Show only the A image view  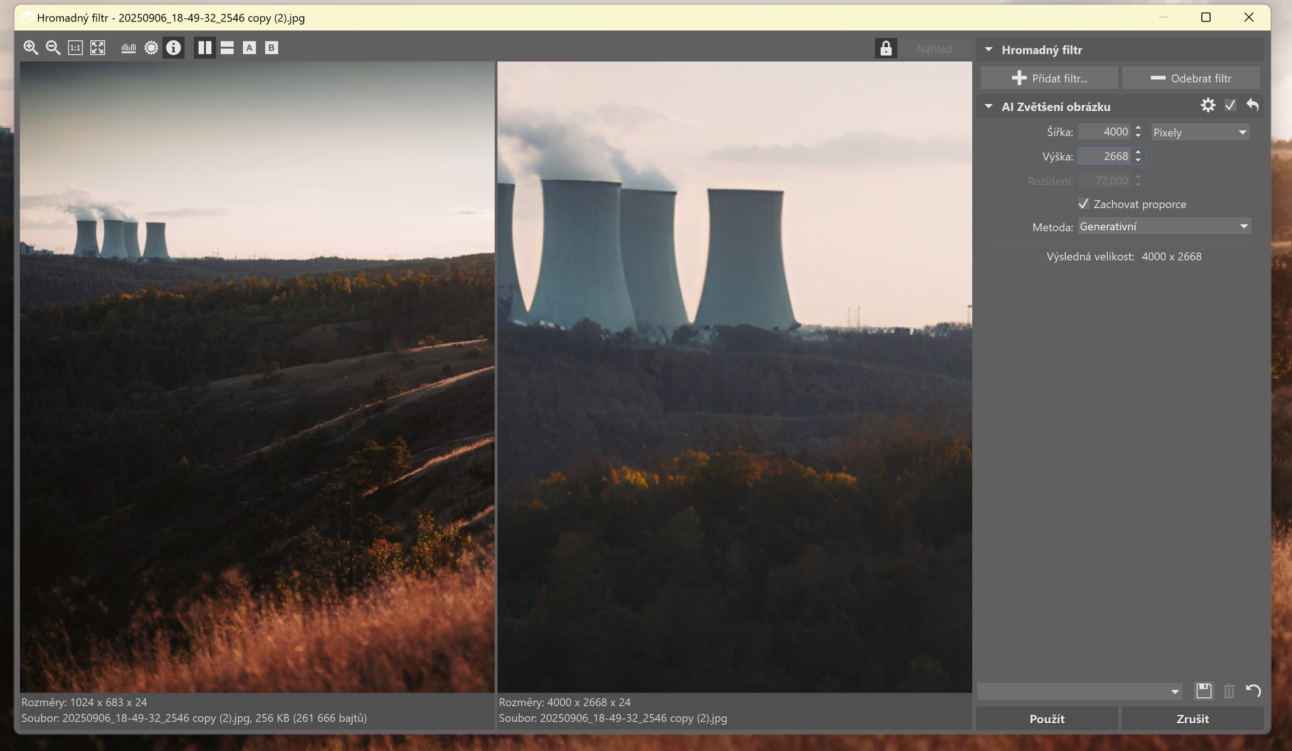[x=249, y=48]
